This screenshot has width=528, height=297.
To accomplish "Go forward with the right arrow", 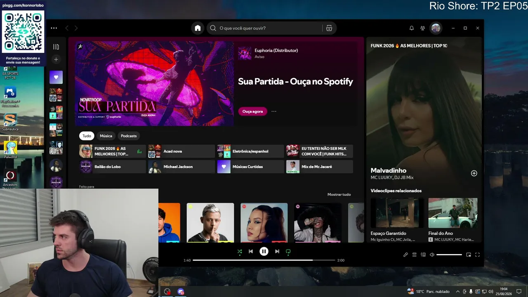I will 76,28.
